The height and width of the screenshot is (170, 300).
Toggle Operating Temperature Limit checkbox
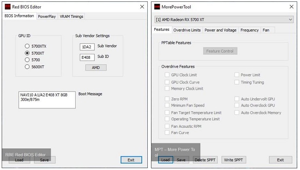167,119
